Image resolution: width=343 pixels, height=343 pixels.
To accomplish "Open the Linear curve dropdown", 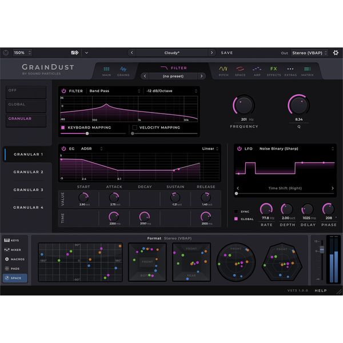I will (210, 149).
